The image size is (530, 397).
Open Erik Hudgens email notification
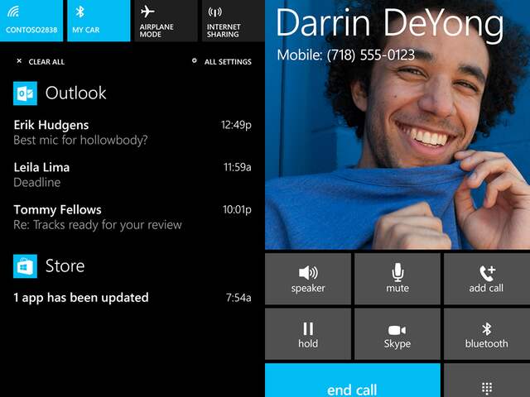(x=132, y=132)
